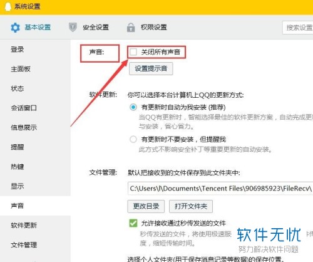
Task: Focus the 搜索设置 search box
Action: point(298,28)
